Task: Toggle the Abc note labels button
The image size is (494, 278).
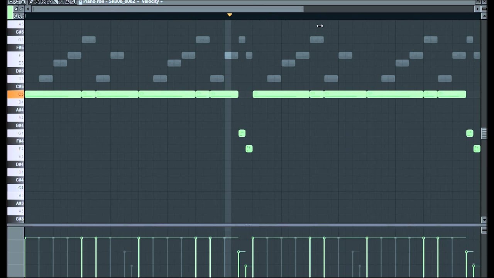Action: 19,16
